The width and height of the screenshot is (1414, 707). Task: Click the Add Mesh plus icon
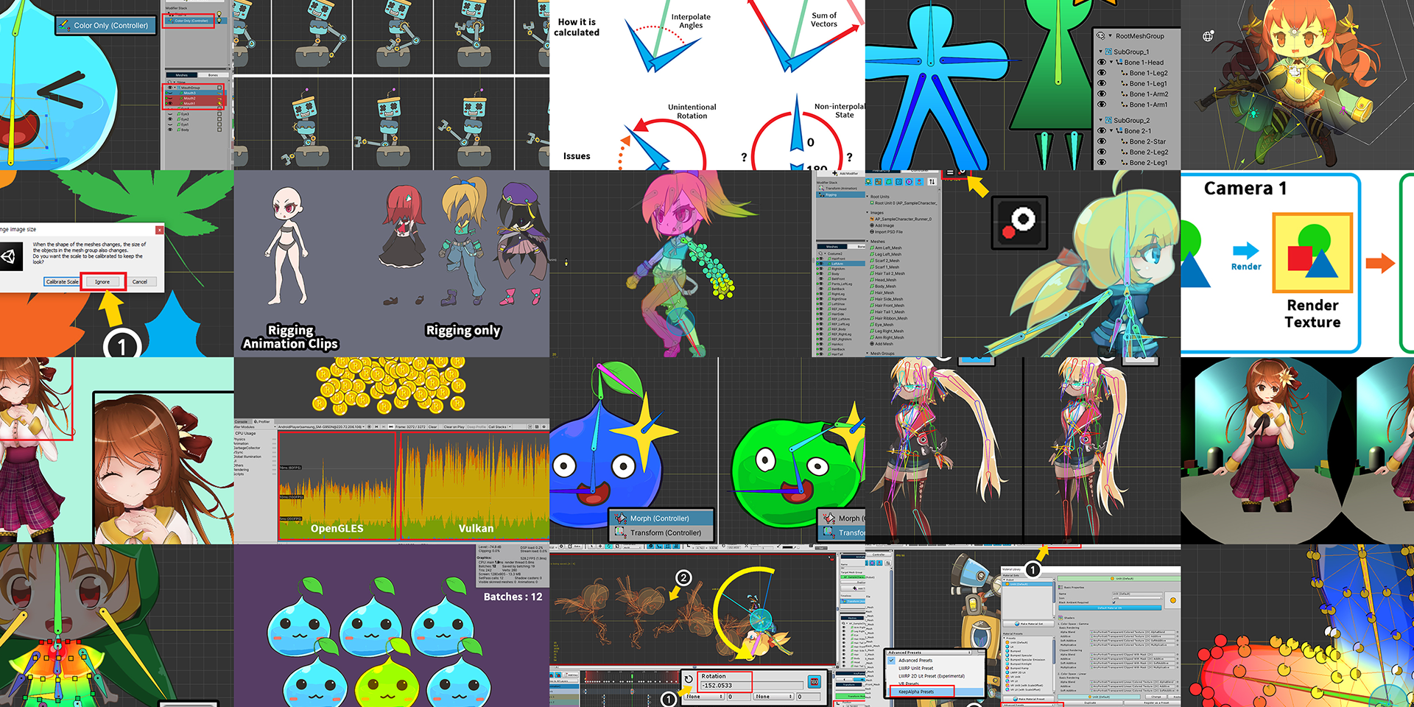(872, 343)
